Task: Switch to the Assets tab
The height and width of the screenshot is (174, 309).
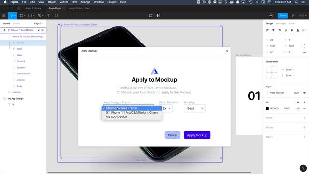Action: [x=16, y=24]
